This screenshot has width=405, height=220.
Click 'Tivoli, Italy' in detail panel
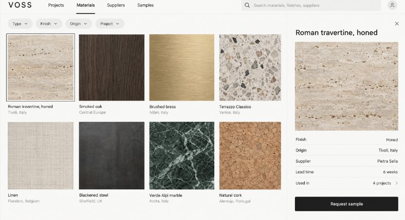(388, 150)
